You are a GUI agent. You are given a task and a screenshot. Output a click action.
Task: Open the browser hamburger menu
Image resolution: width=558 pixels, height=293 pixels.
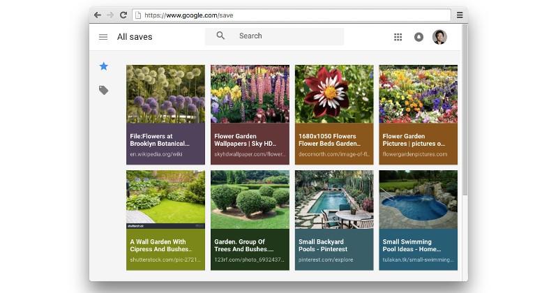[460, 15]
